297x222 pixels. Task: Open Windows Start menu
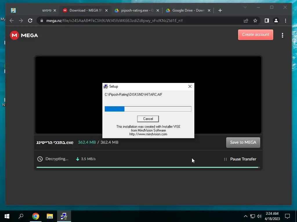pyautogui.click(x=7, y=216)
